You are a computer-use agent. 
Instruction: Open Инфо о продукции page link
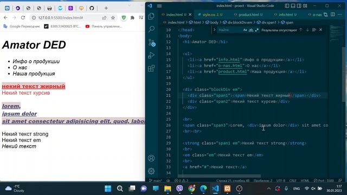click(x=36, y=61)
